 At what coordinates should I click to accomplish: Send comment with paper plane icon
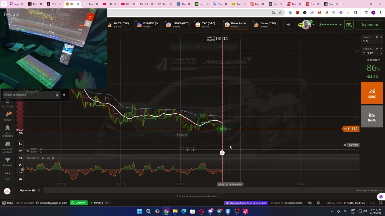[64, 95]
